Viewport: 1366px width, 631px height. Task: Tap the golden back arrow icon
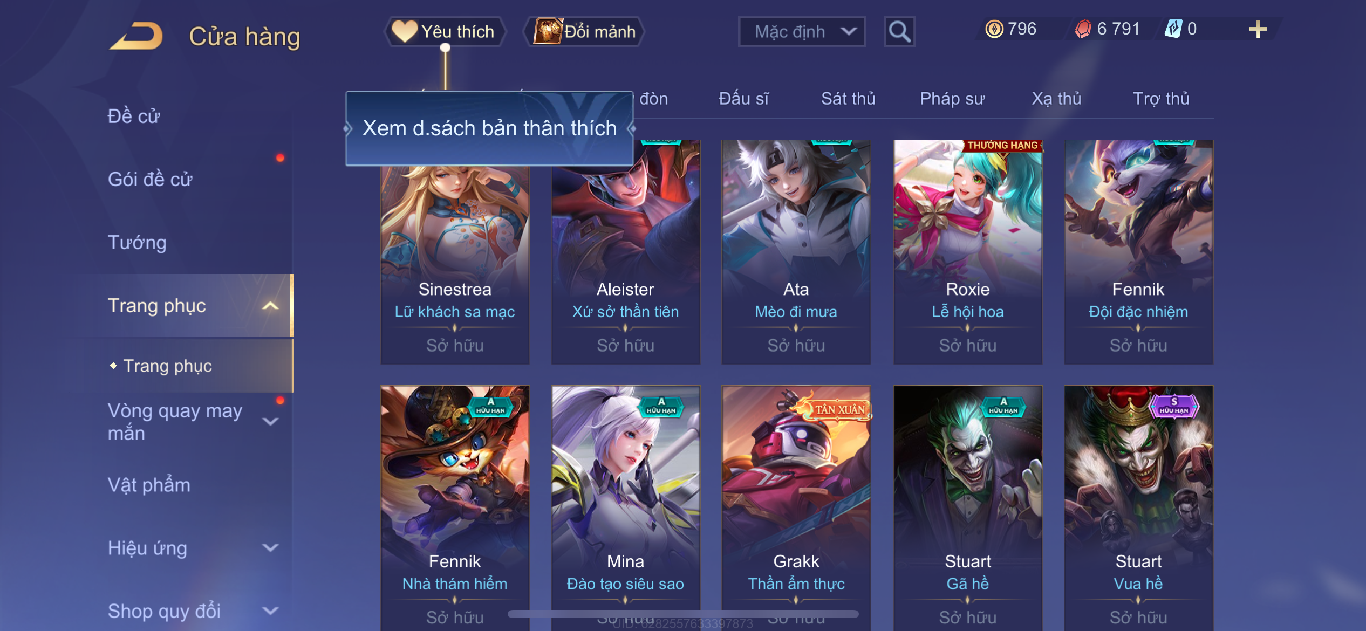pyautogui.click(x=136, y=37)
